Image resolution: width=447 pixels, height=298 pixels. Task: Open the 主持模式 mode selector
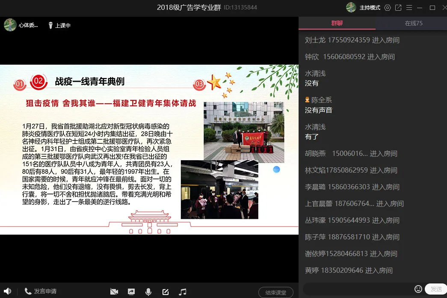370,8
